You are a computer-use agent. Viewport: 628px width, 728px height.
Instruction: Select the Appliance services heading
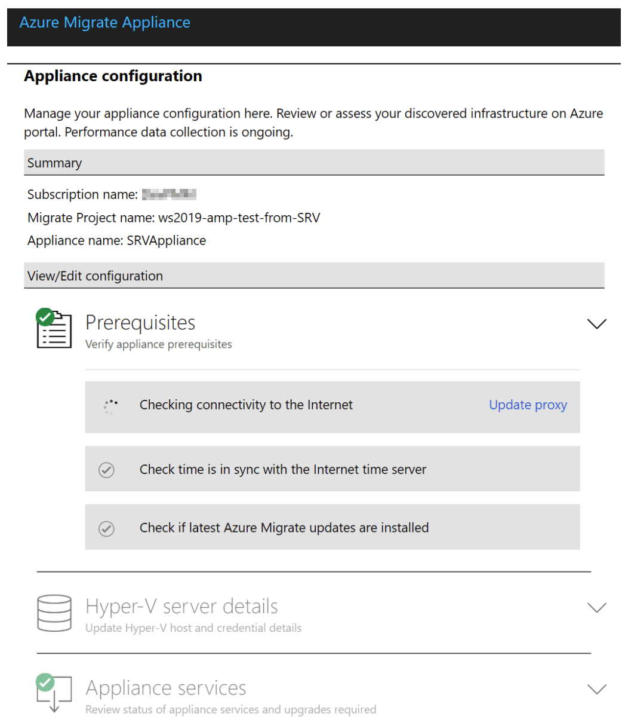click(x=166, y=688)
